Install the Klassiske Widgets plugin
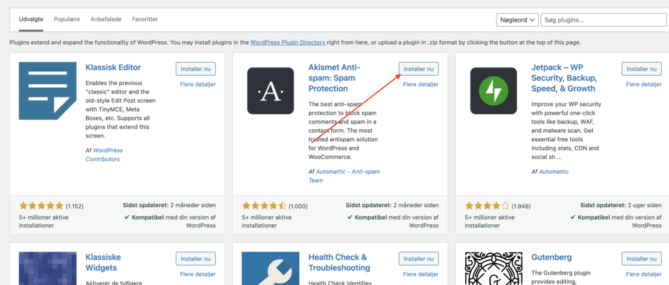Screen dimensions: 669x285 pos(195,259)
